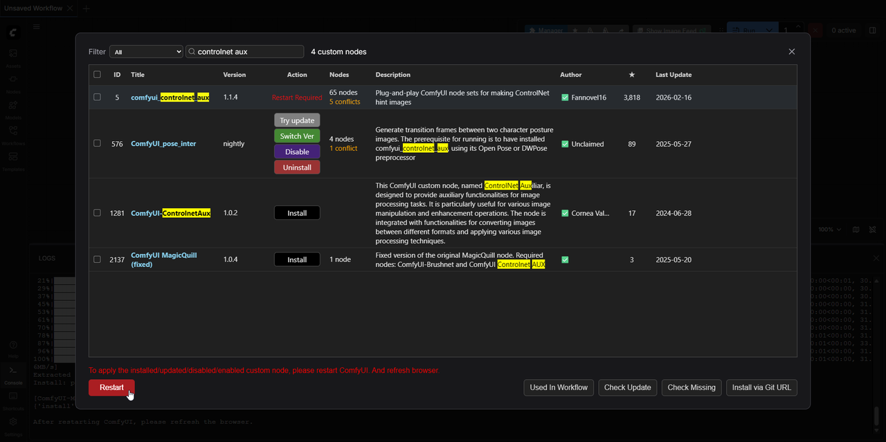Sort by the Author column header
886x442 pixels.
(571, 75)
